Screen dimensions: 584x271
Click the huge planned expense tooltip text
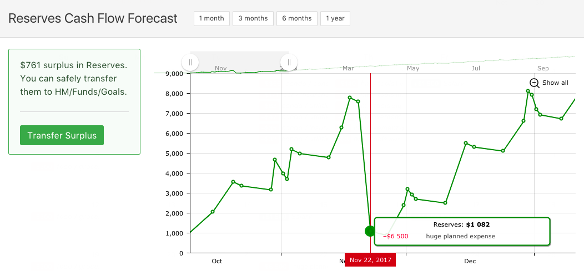[x=460, y=236]
